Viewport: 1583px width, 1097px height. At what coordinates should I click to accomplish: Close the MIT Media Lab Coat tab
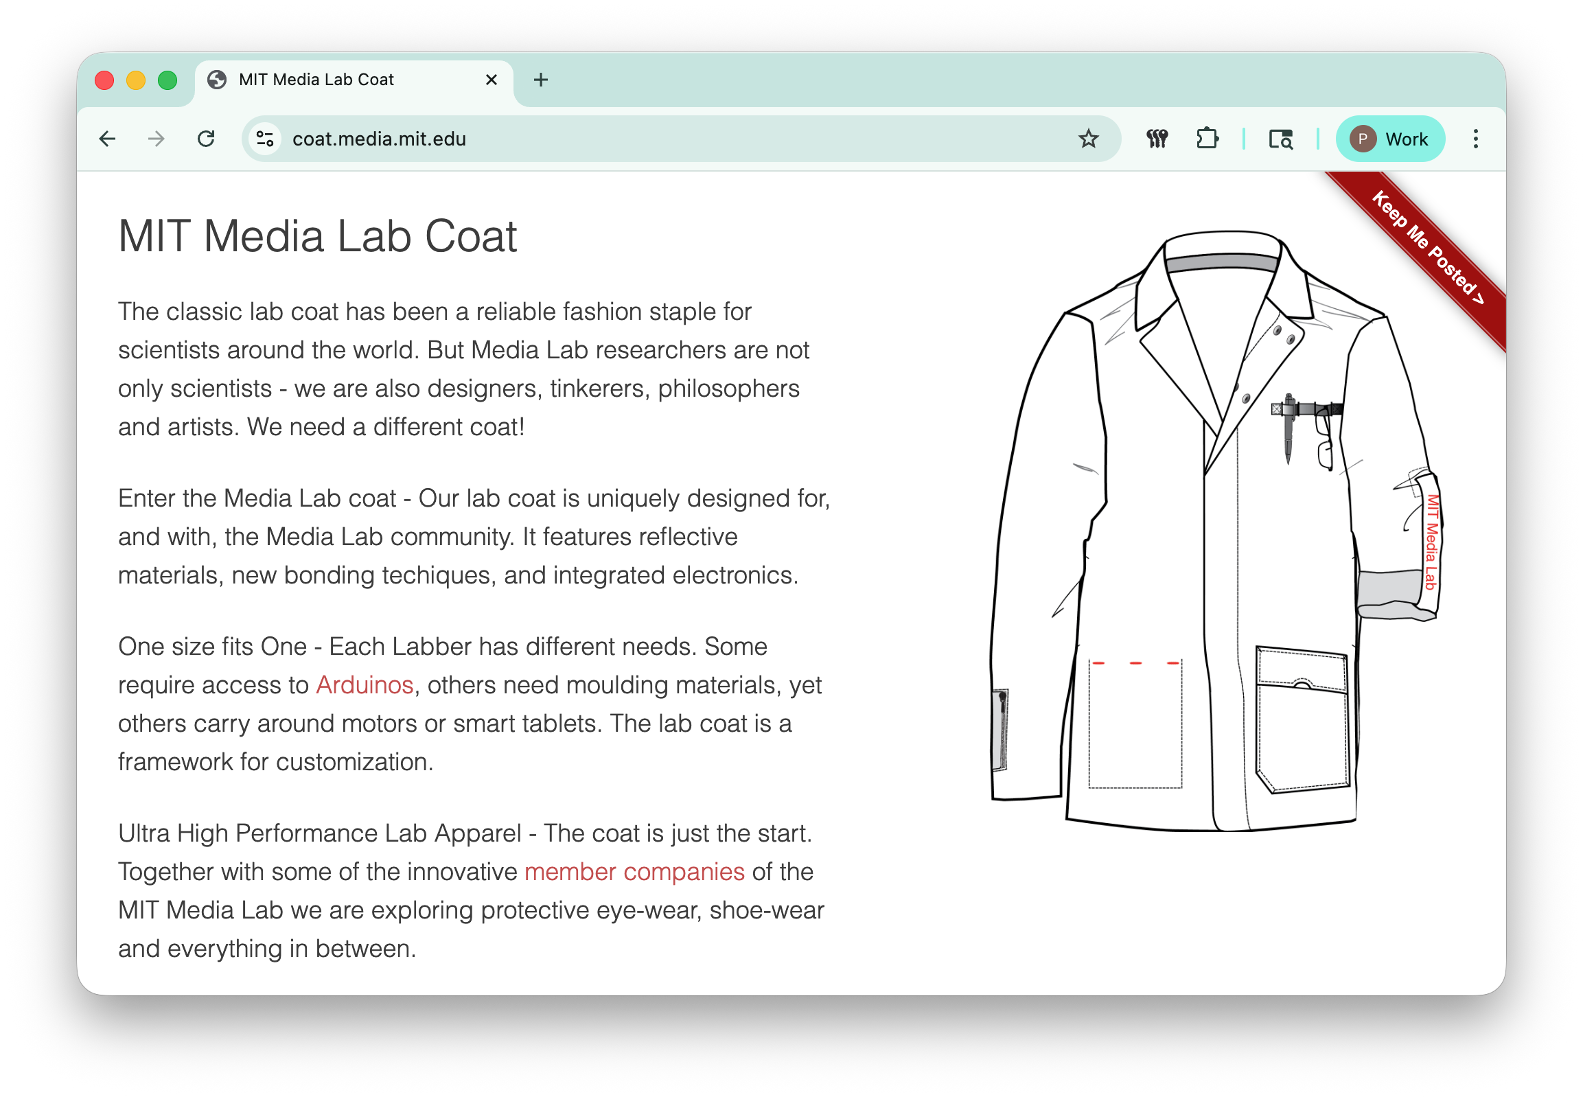491,79
